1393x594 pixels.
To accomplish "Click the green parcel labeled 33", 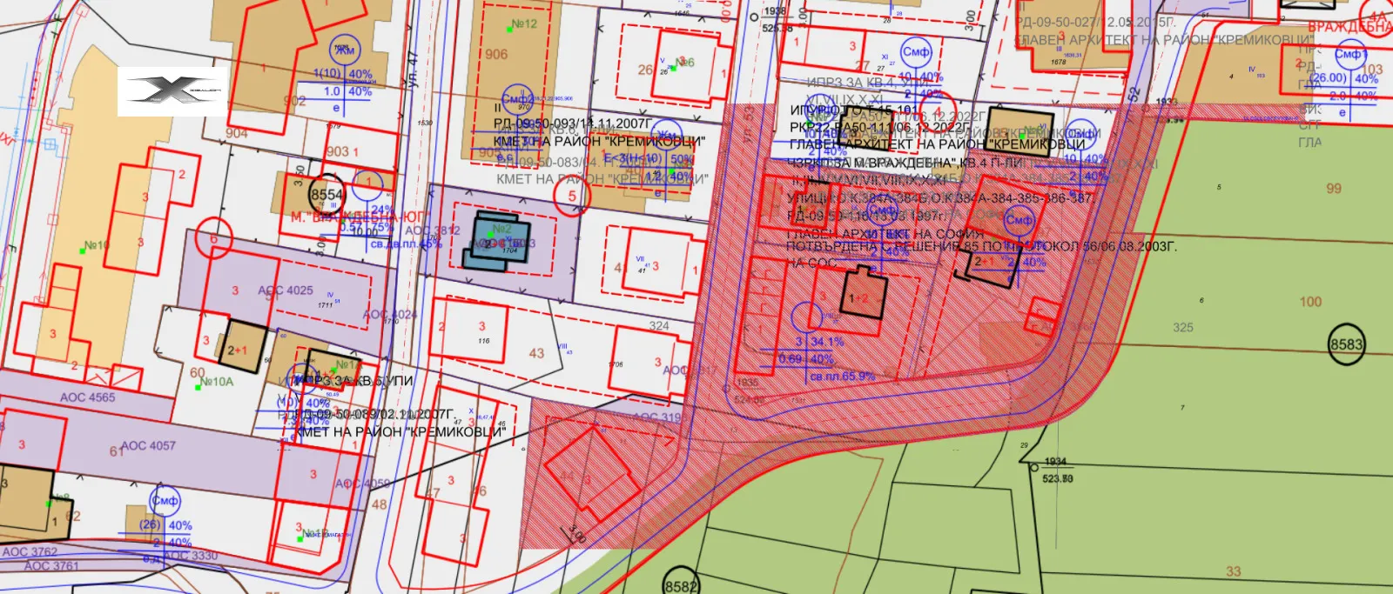I will [x=1234, y=571].
